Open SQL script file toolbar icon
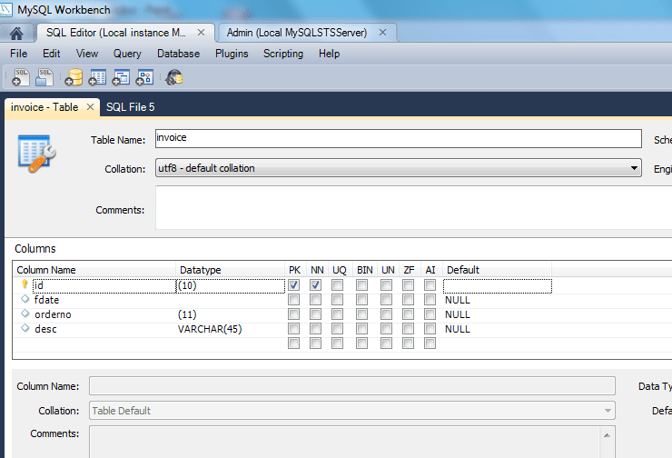 click(x=44, y=77)
